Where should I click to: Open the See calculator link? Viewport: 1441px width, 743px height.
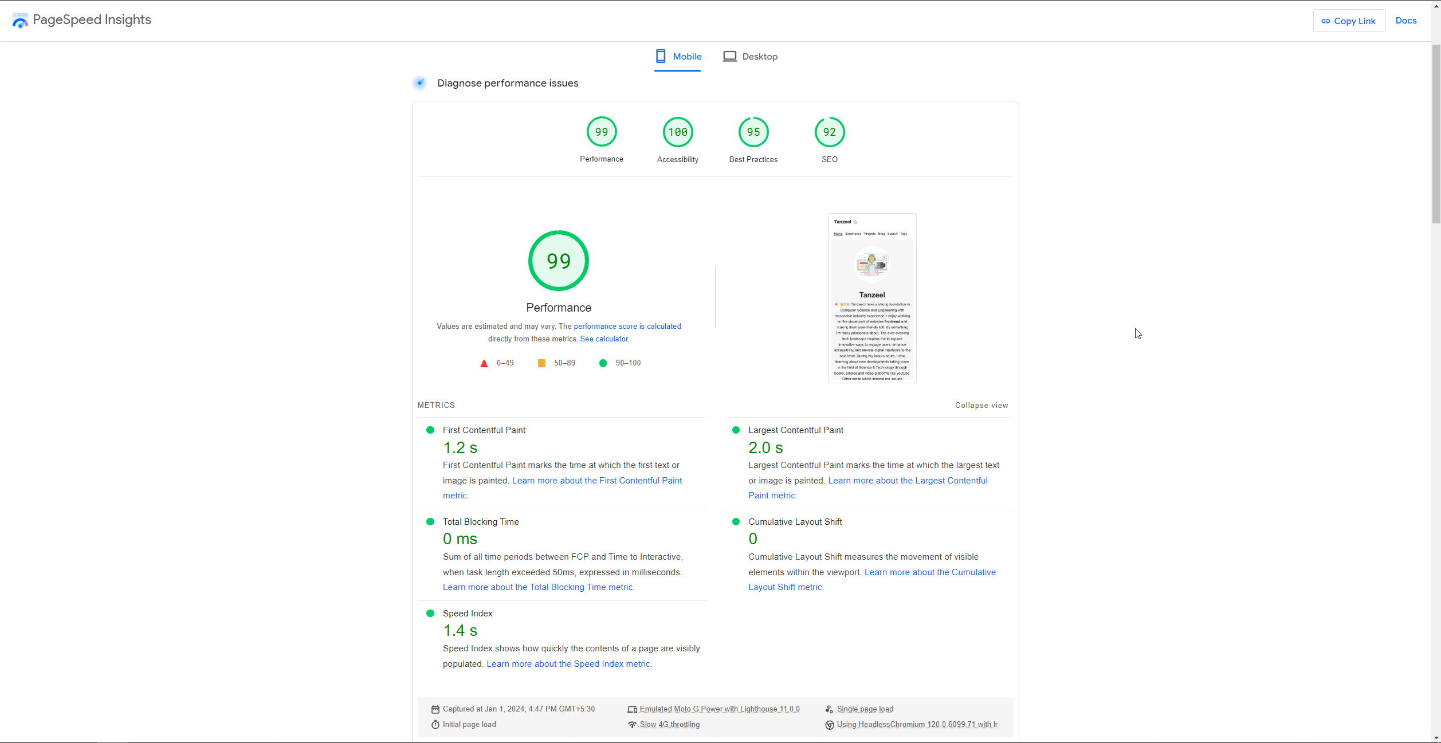click(x=604, y=339)
